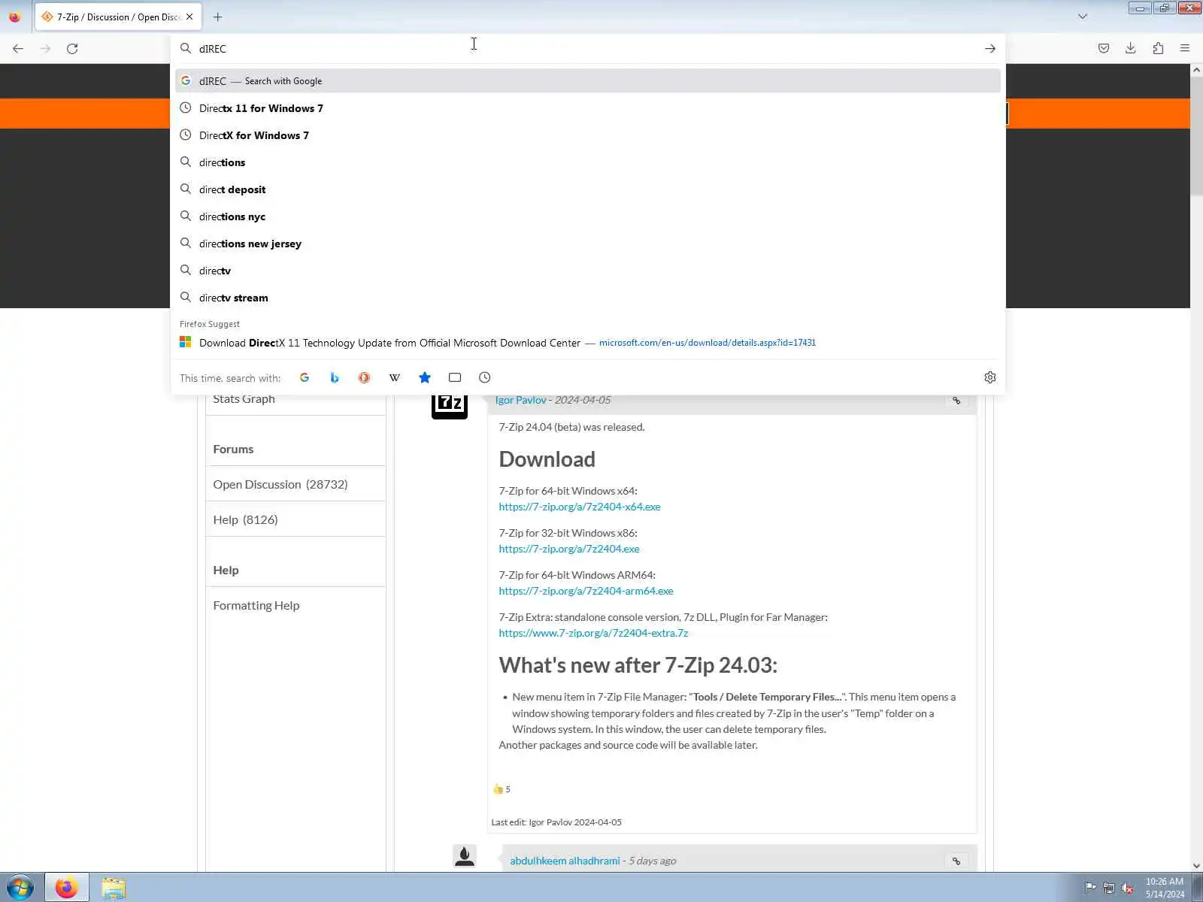Search this time with Wikipedia icon
This screenshot has height=902, width=1203.
(395, 377)
